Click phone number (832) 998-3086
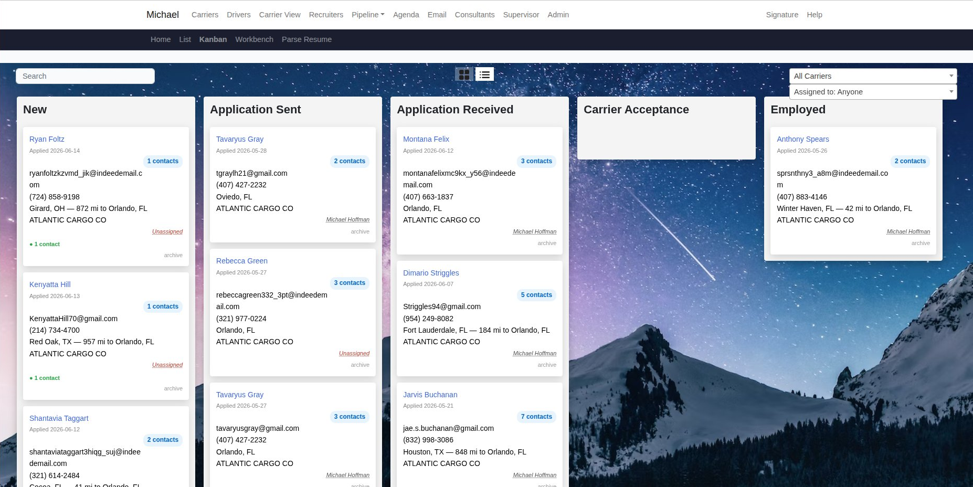This screenshot has height=487, width=973. click(428, 440)
